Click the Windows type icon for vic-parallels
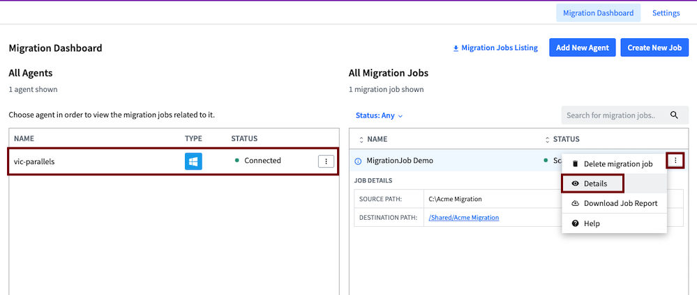The width and height of the screenshot is (697, 295). point(193,161)
